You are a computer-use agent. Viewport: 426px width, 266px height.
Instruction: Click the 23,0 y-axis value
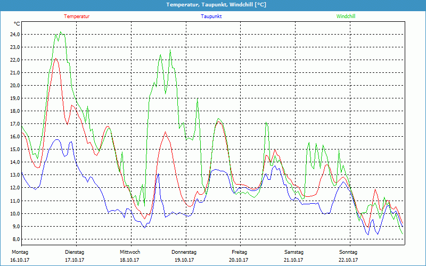point(15,47)
